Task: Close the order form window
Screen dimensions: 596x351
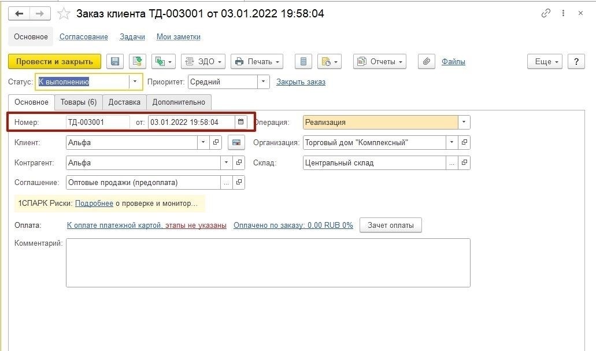Action: point(580,13)
